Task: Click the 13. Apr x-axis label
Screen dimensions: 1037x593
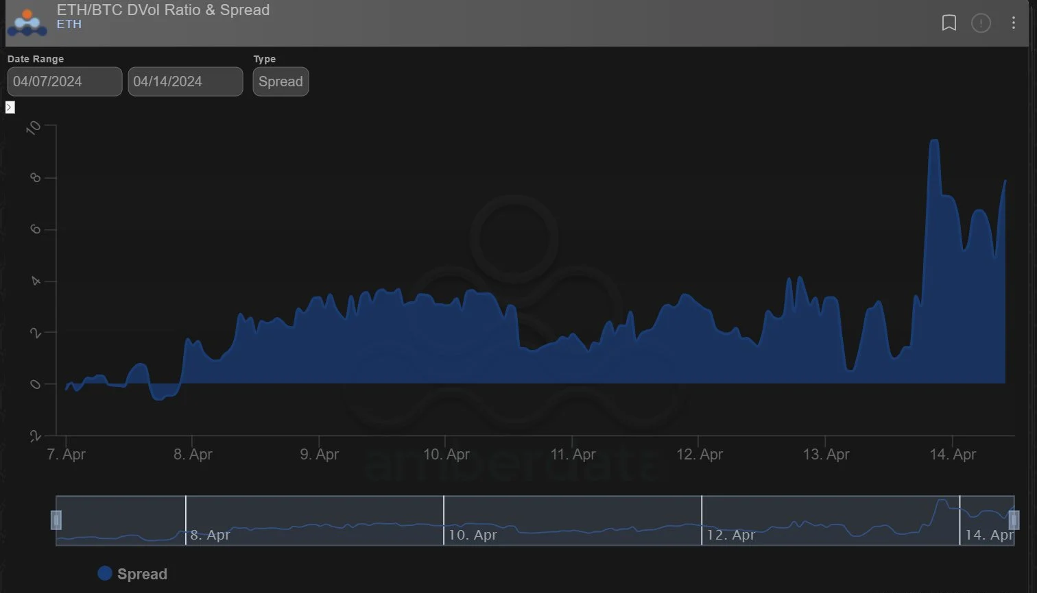Action: point(826,454)
